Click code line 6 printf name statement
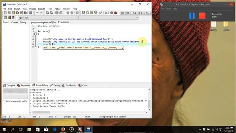 pyautogui.click(x=77, y=39)
